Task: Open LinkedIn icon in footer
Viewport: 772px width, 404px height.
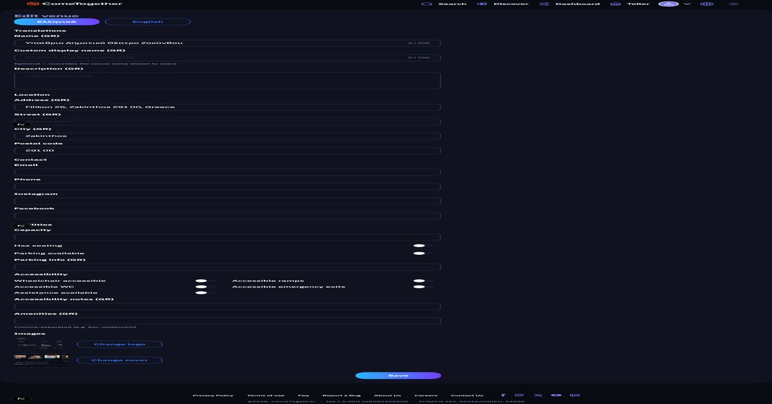Action: click(575, 395)
